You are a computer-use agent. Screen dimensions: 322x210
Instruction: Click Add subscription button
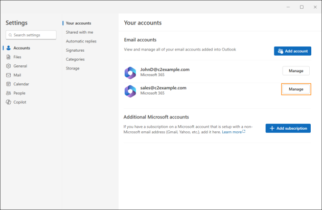click(x=288, y=128)
